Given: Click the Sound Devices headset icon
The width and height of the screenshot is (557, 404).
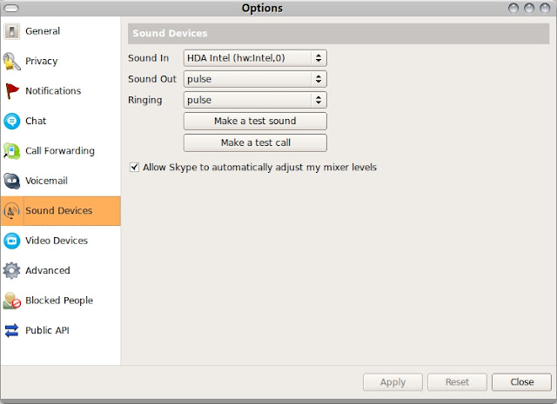Looking at the screenshot, I should tap(11, 211).
